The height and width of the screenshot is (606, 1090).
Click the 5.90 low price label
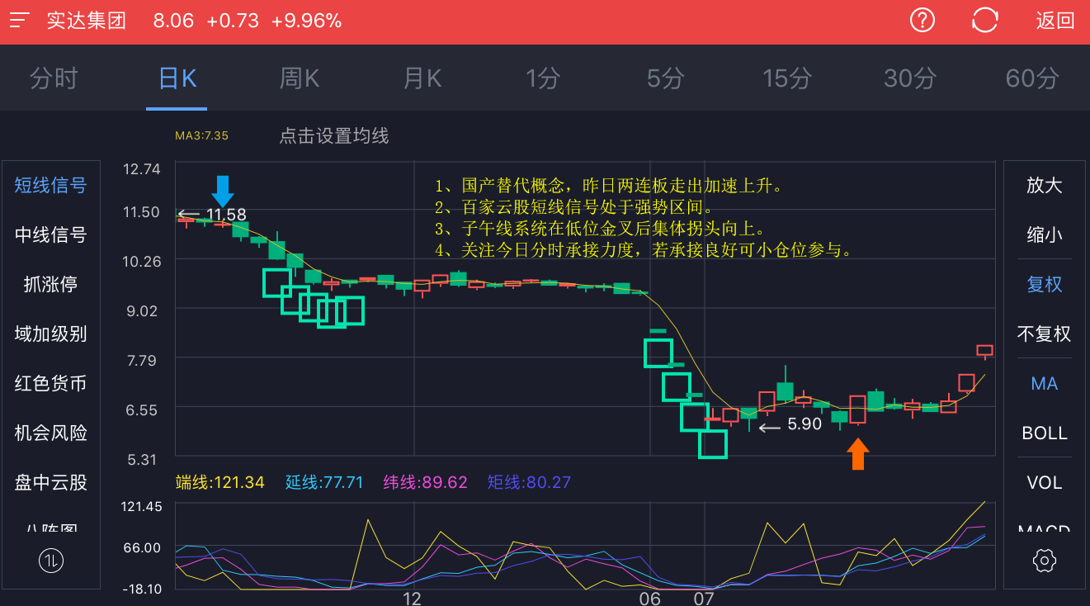[805, 424]
